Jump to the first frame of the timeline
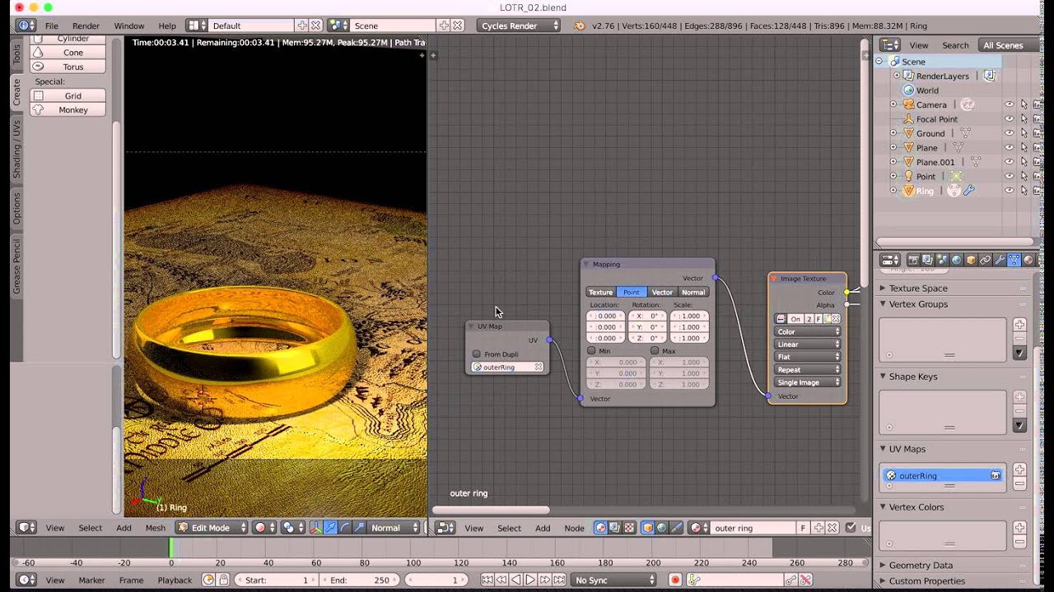The image size is (1054, 592). point(487,580)
